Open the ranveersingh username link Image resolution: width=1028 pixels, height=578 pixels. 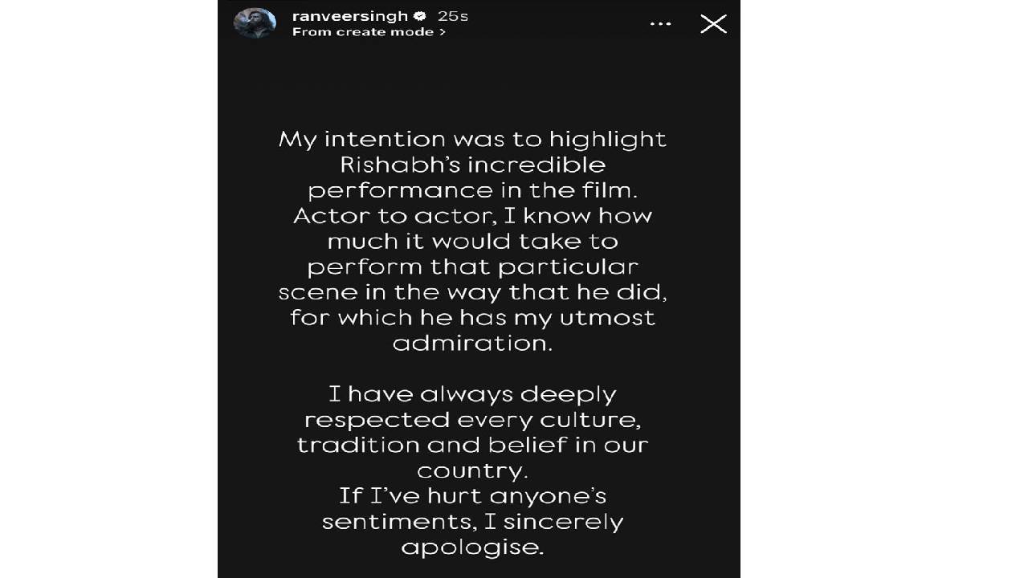[x=349, y=16]
